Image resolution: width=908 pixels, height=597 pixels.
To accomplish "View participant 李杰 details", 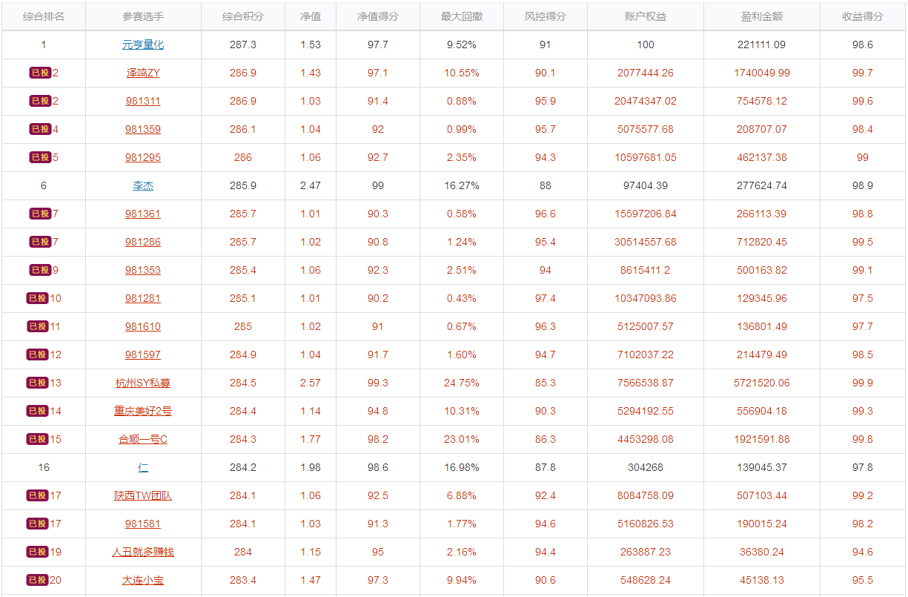I will pos(143,185).
